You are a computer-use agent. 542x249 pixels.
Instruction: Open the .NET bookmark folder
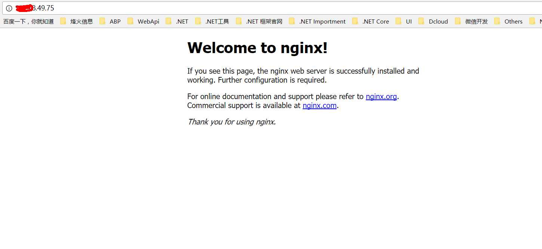click(x=177, y=22)
